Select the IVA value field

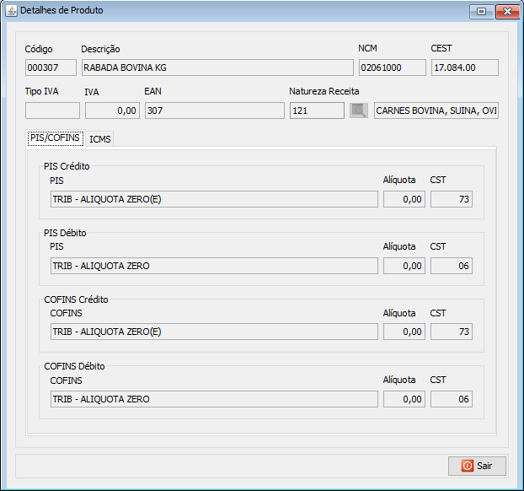[112, 111]
